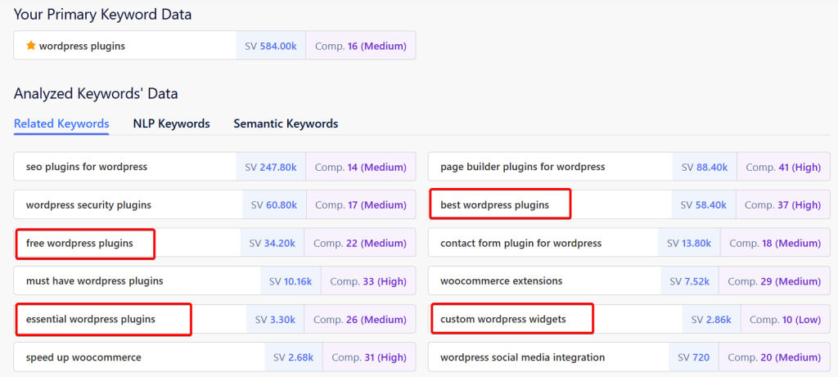Viewport: 838px width, 377px height.
Task: Click the star icon beside wordpress plugins
Action: 31,46
